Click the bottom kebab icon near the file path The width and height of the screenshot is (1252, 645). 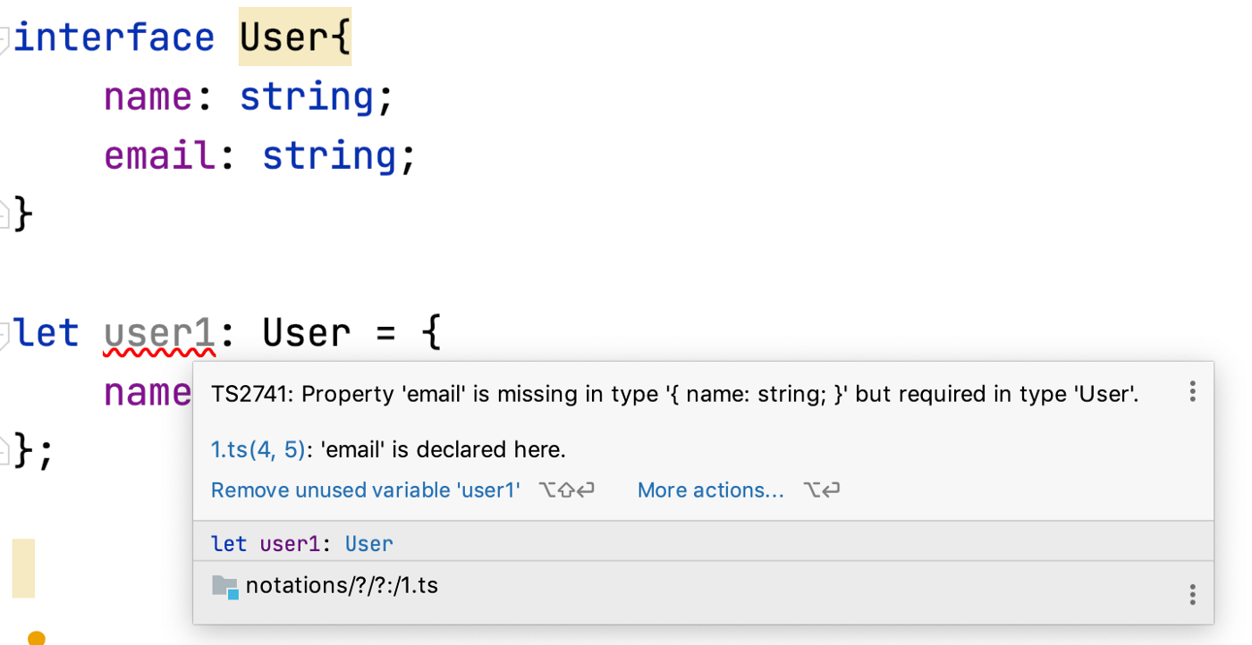tap(1192, 593)
